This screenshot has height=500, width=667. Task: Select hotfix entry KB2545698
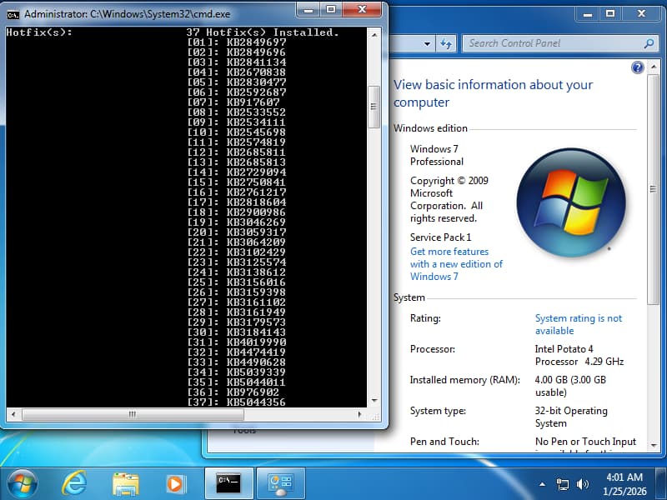click(256, 132)
